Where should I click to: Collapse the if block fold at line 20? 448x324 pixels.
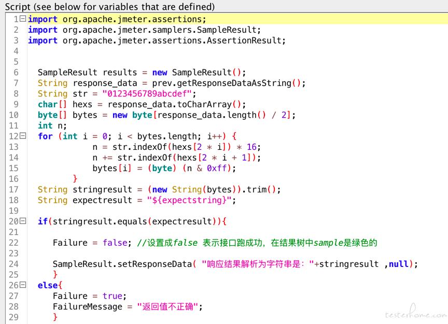tap(23, 221)
